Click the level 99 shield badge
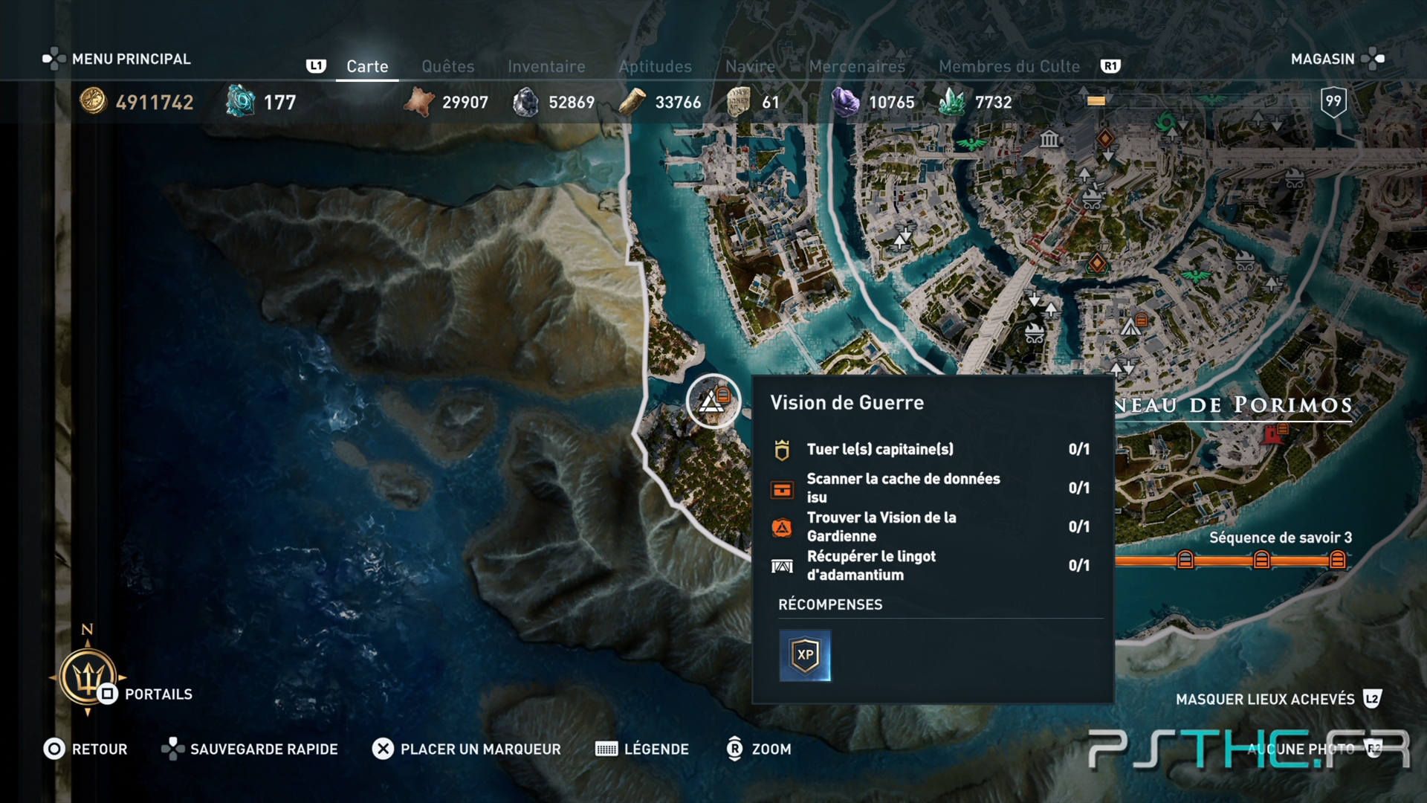 1333,102
